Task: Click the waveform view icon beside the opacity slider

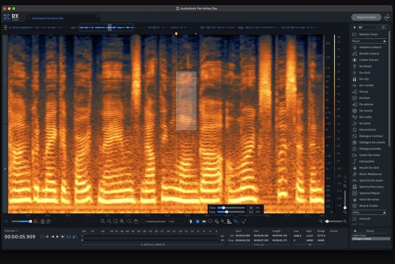Action: (6, 221)
